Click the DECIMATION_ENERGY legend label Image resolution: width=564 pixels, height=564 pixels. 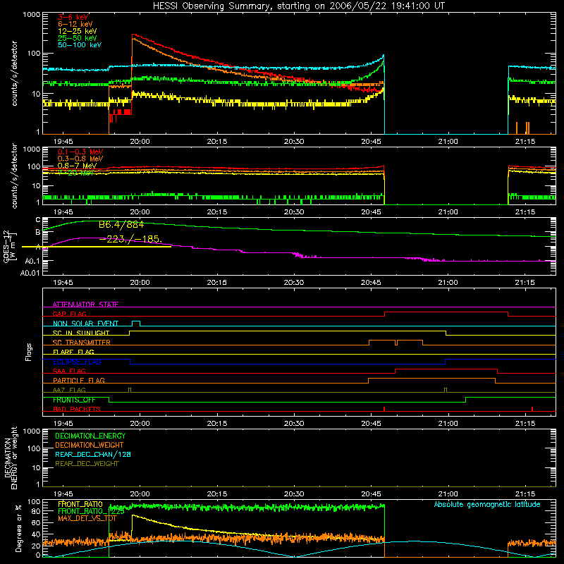coord(90,436)
